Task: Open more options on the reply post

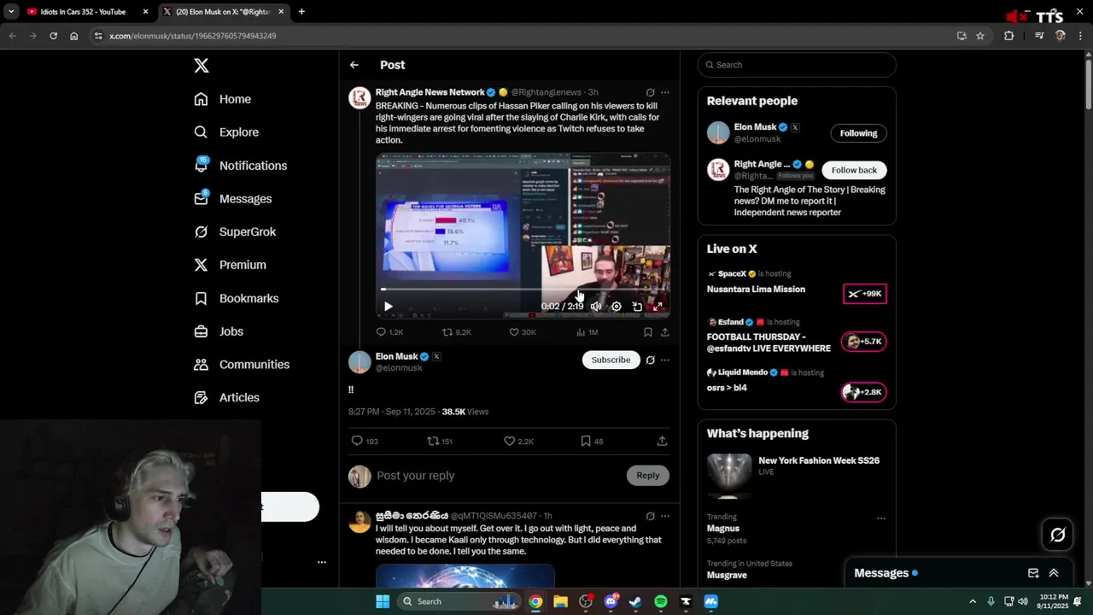Action: click(x=665, y=516)
